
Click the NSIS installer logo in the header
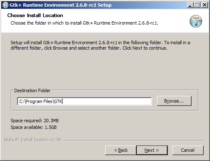pos(196,21)
